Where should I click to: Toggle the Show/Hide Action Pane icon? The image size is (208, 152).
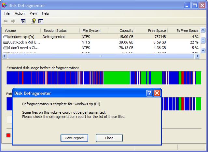[x=41, y=21]
